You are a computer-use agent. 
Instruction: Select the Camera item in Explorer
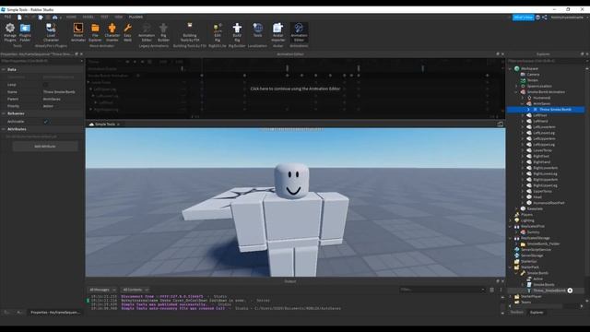point(533,75)
